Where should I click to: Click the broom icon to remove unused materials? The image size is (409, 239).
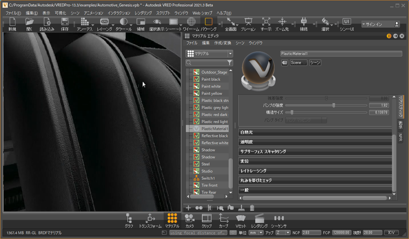pos(241,208)
